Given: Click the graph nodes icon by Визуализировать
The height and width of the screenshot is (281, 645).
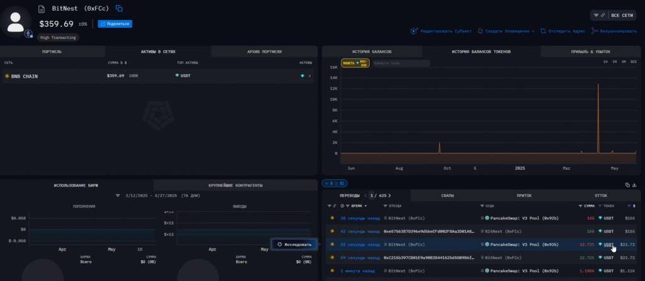Looking at the screenshot, I should [x=595, y=31].
